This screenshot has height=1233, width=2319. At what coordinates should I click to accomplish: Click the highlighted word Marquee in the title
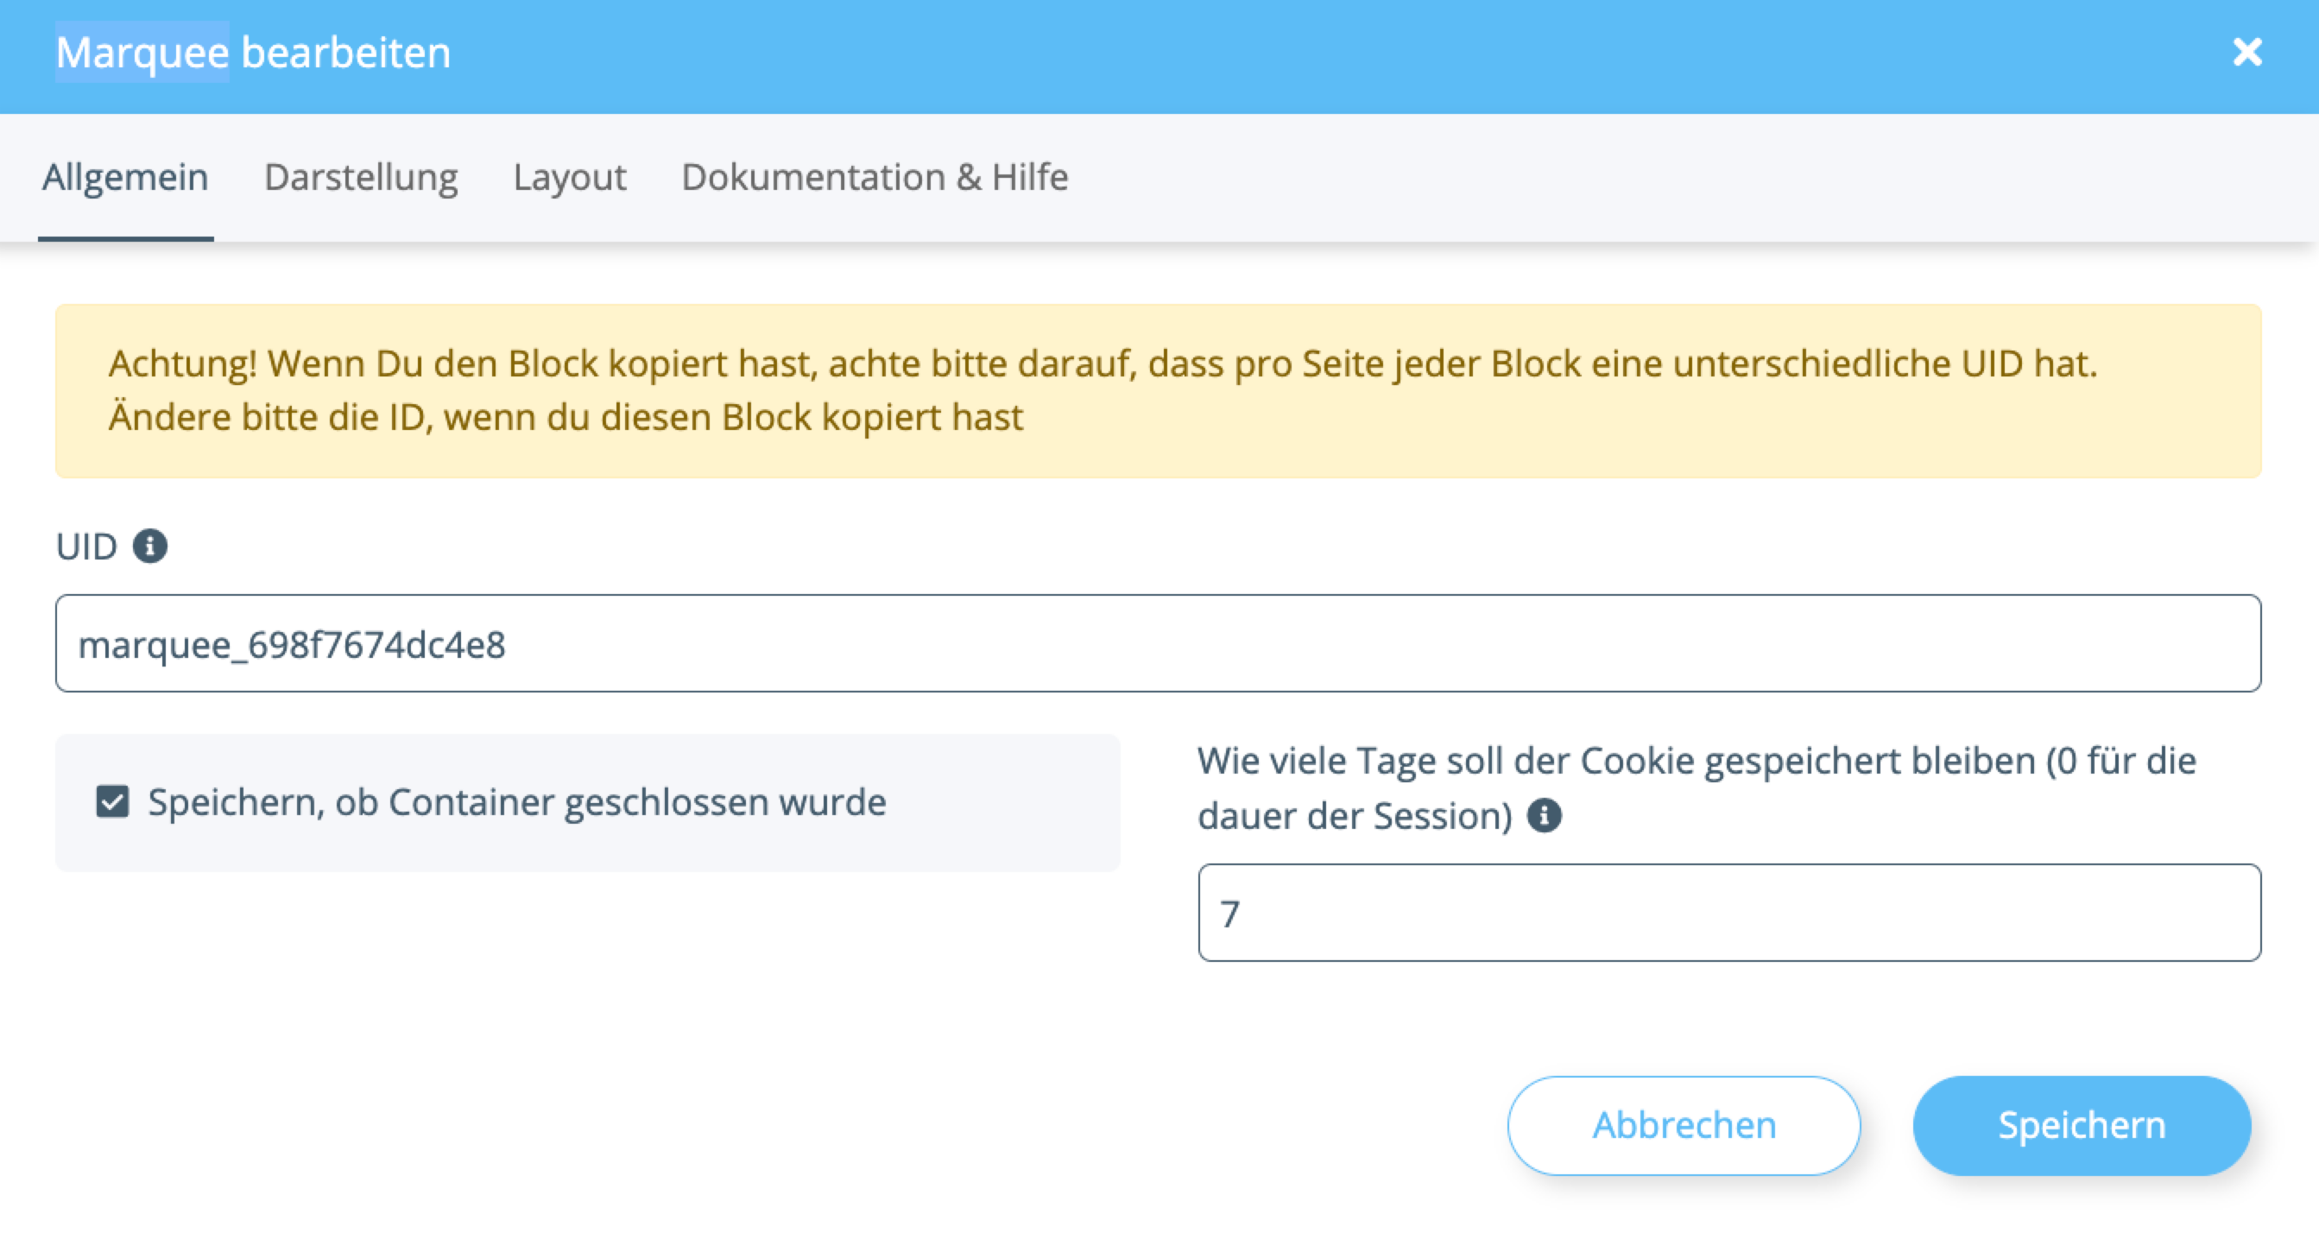tap(142, 52)
